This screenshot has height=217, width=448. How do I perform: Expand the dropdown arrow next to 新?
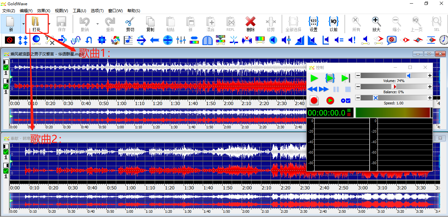point(23,24)
